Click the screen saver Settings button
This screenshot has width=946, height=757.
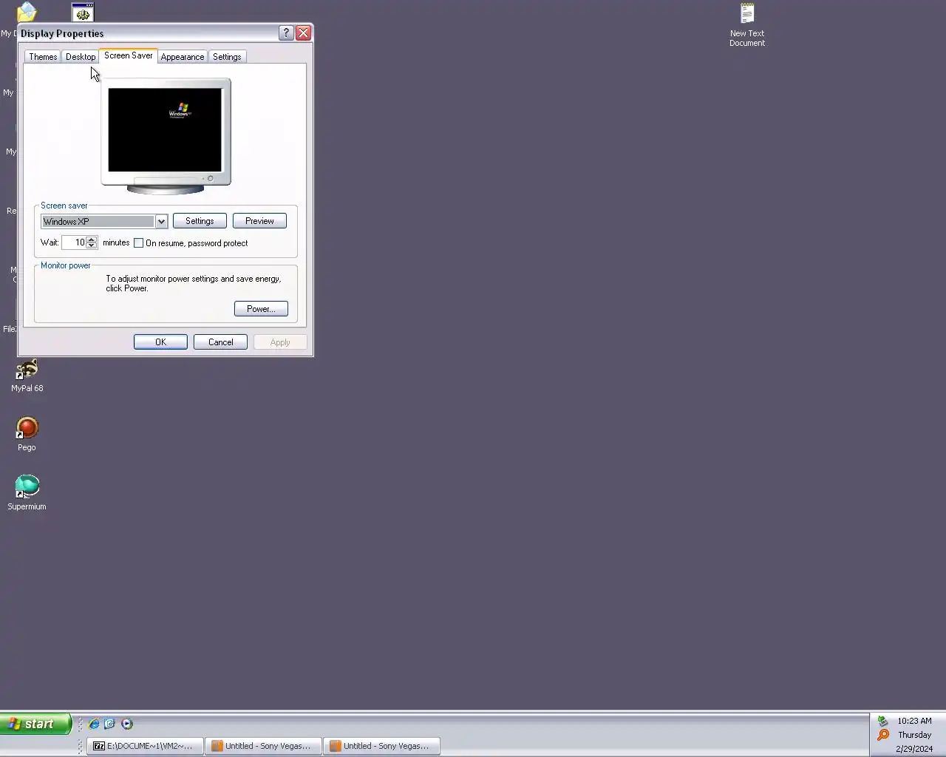pos(200,221)
